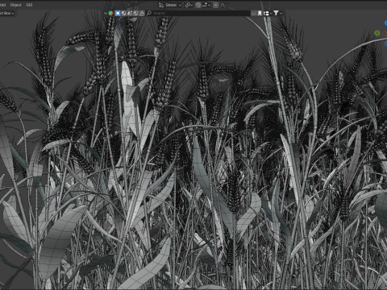This screenshot has width=387, height=290.
Task: Expand the small chevron button after search field
Action: 253,13
